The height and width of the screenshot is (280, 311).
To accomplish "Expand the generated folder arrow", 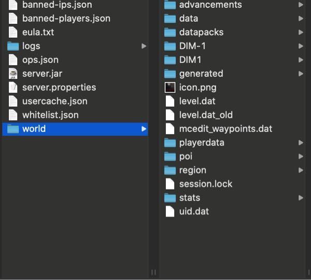I will click(x=301, y=74).
